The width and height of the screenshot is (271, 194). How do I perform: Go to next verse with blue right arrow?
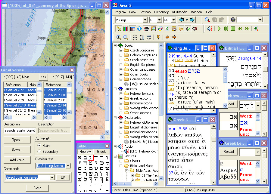click(x=192, y=20)
